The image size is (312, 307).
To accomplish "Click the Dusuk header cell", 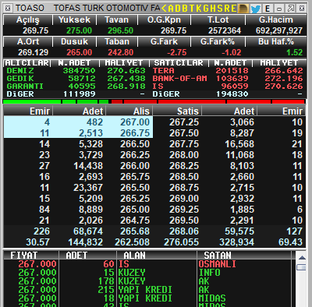I will (74, 41).
